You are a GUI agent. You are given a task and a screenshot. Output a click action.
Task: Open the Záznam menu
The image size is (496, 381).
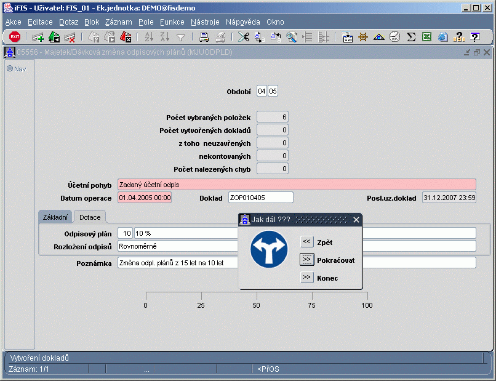coord(119,22)
